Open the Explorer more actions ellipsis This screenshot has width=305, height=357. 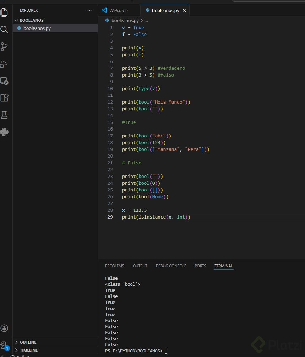pos(89,10)
